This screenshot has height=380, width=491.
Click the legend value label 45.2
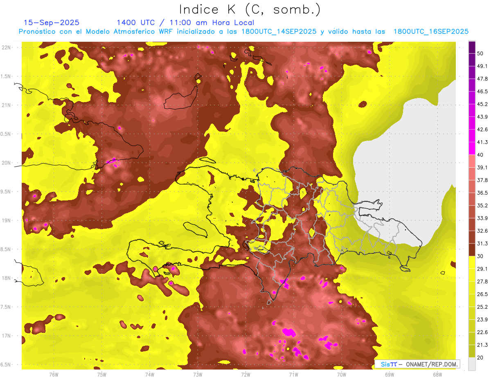coord(482,104)
